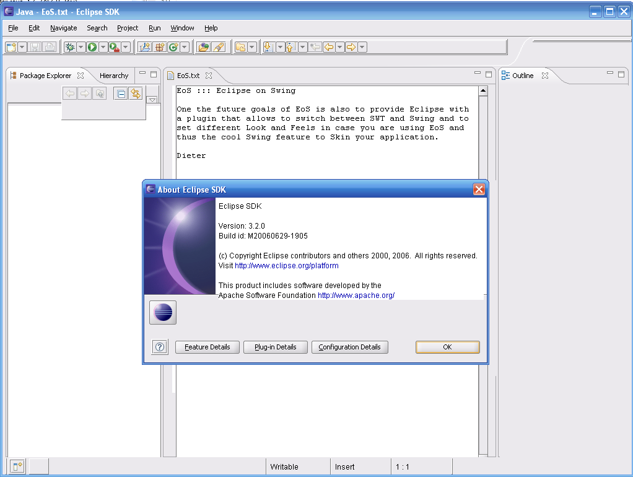Image resolution: width=633 pixels, height=477 pixels.
Task: Open the Navigate menu
Action: pos(64,28)
